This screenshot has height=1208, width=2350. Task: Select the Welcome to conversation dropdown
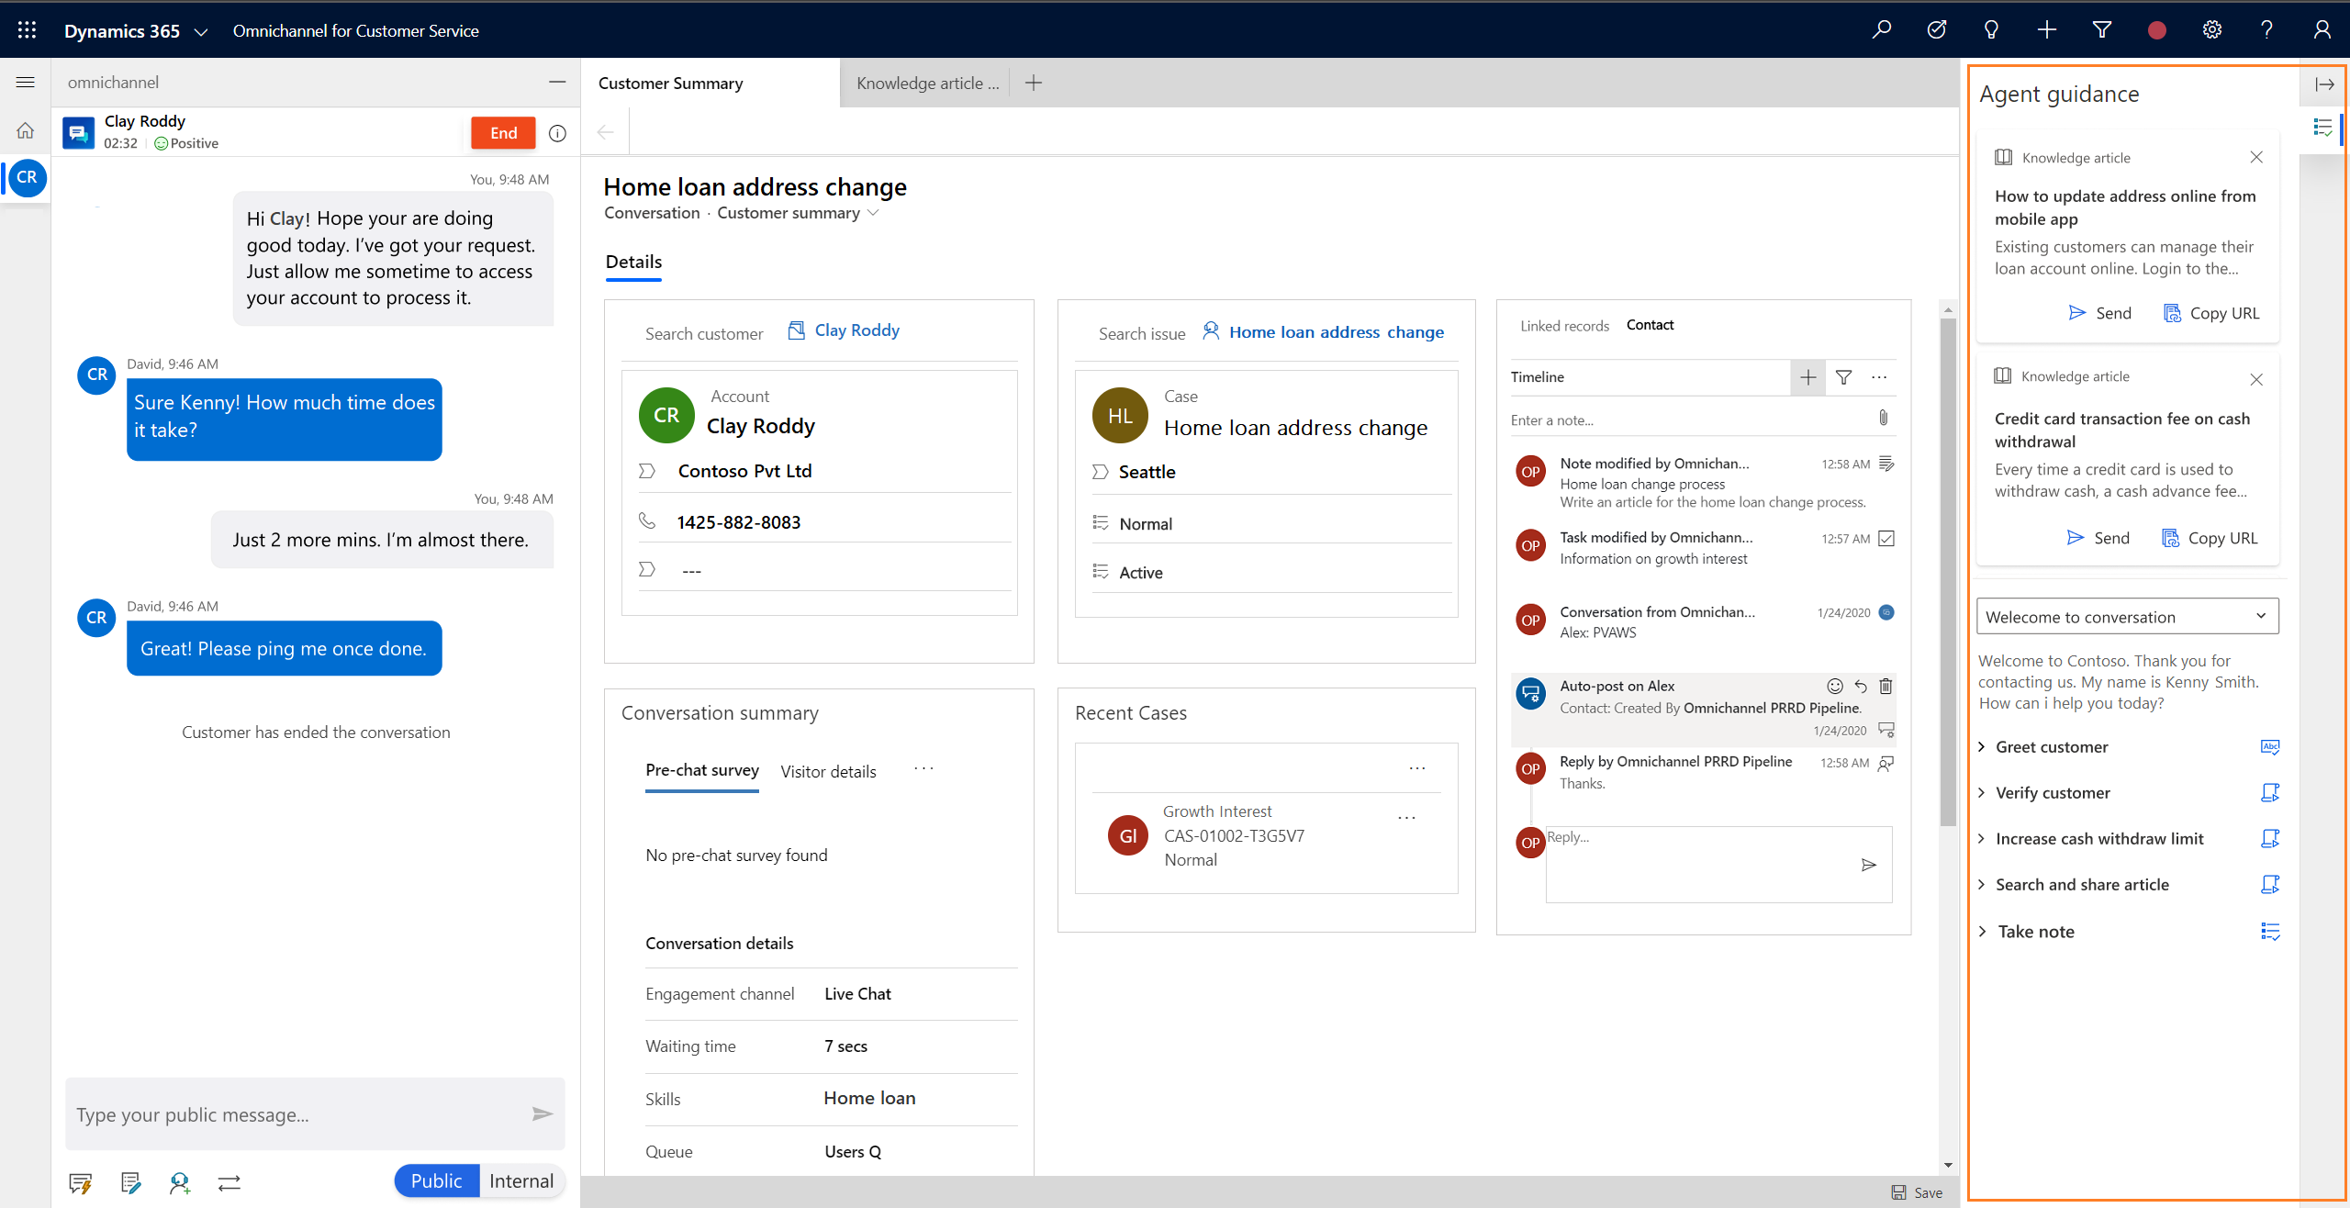click(2128, 615)
